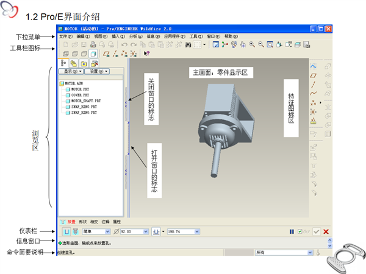Switch to the model tree tab
Image resolution: width=366 pixels, height=274 pixels.
[63, 63]
